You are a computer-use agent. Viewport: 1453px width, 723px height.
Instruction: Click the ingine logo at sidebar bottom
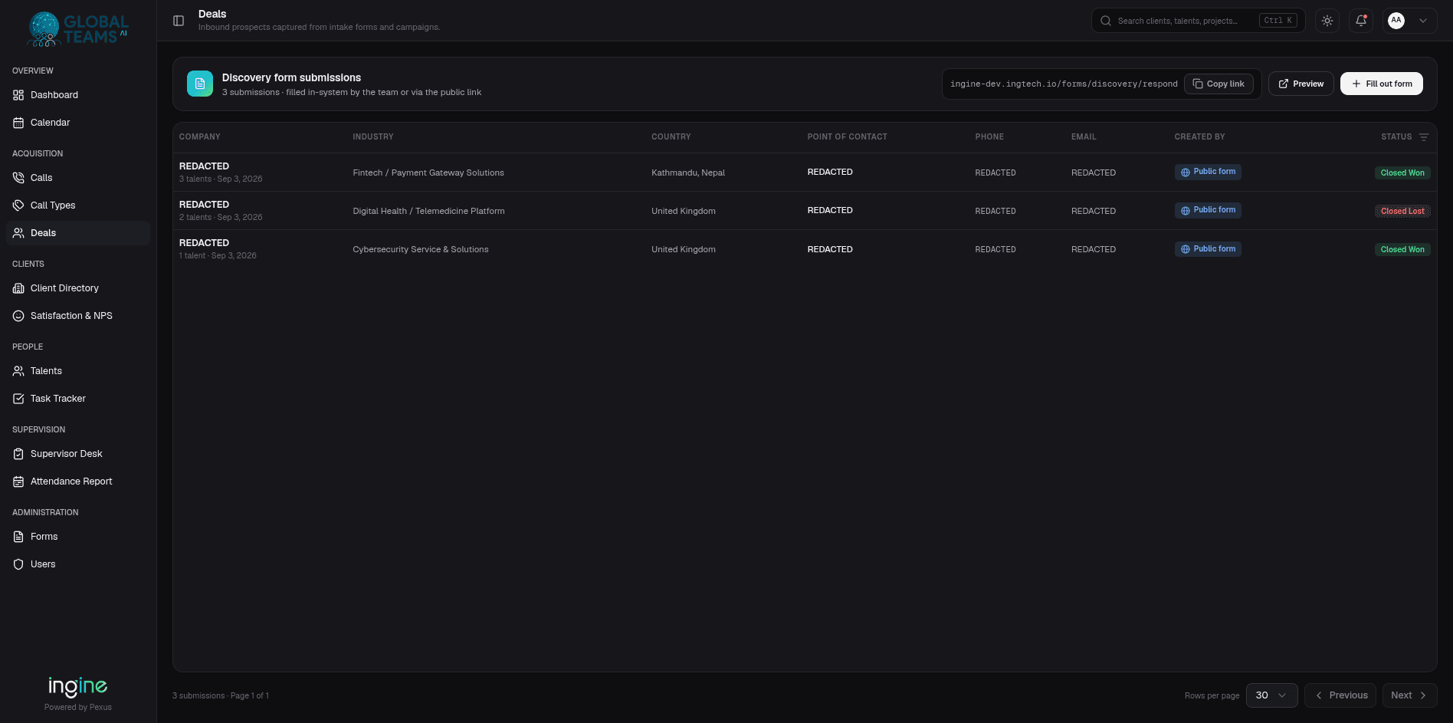(77, 686)
